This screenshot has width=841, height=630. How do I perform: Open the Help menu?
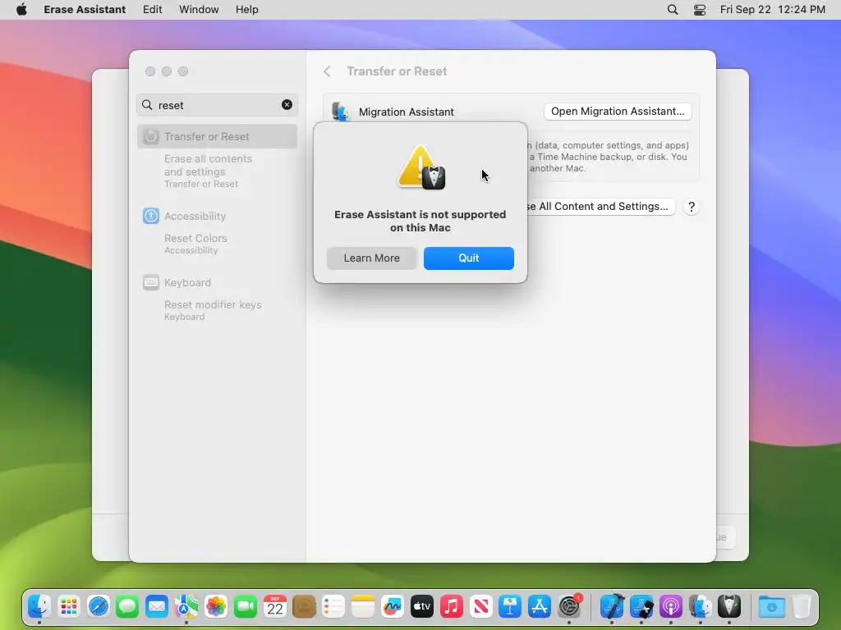[x=246, y=10]
